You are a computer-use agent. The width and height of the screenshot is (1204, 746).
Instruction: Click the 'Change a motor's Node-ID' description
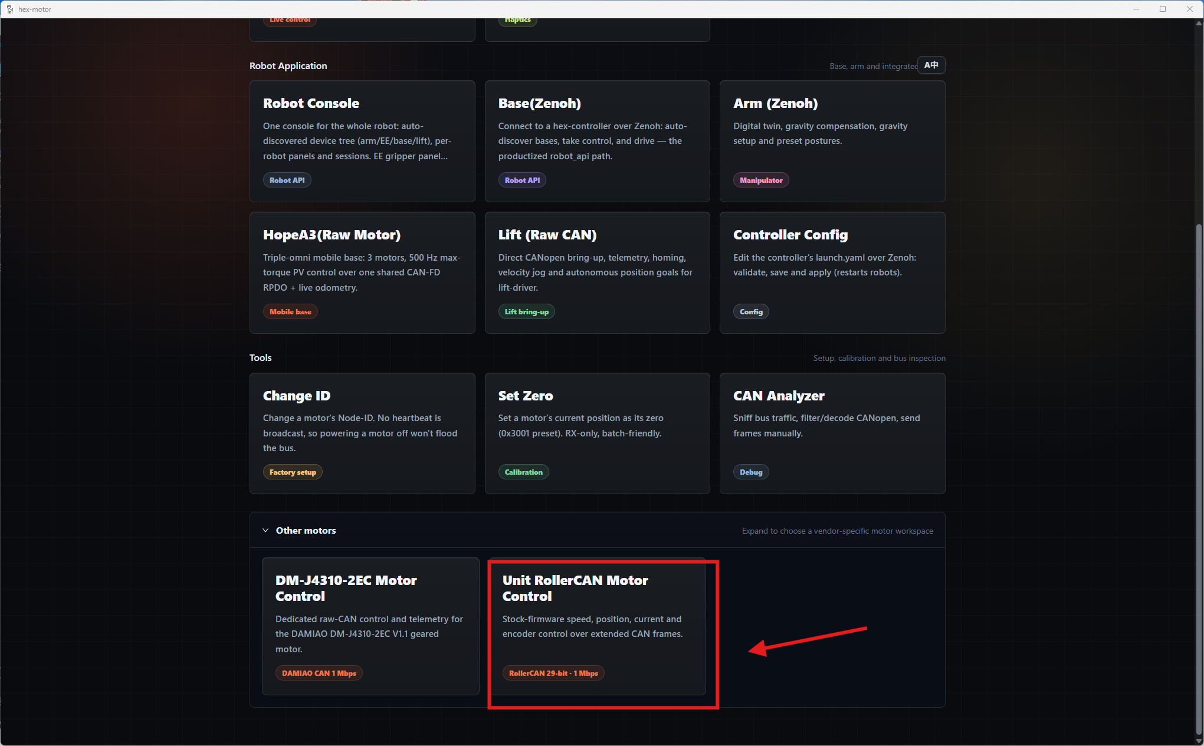pos(360,433)
